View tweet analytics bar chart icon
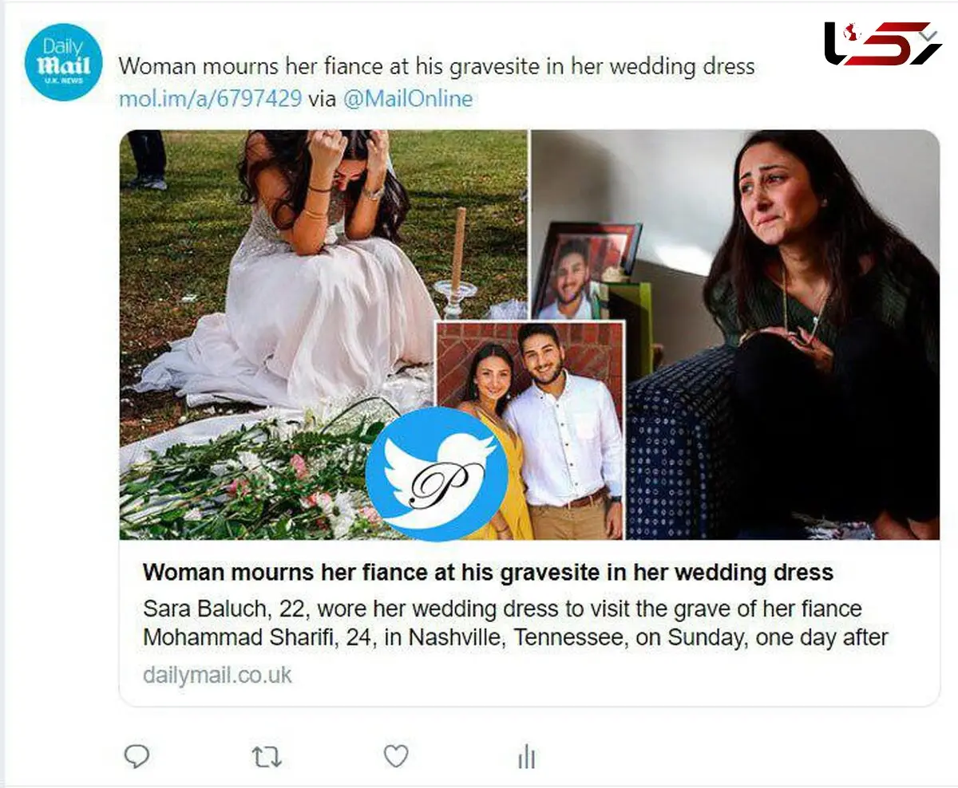The width and height of the screenshot is (958, 788). coord(526,756)
